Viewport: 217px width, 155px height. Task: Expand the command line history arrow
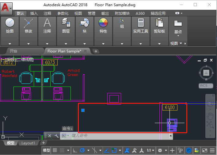tap(171, 136)
